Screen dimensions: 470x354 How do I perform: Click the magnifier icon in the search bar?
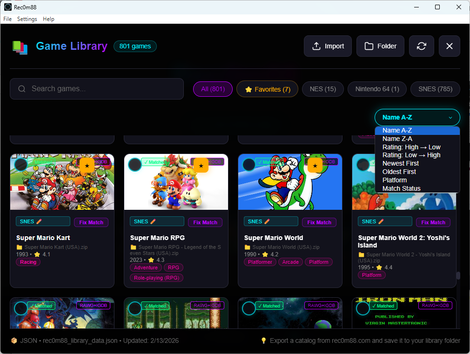(22, 88)
